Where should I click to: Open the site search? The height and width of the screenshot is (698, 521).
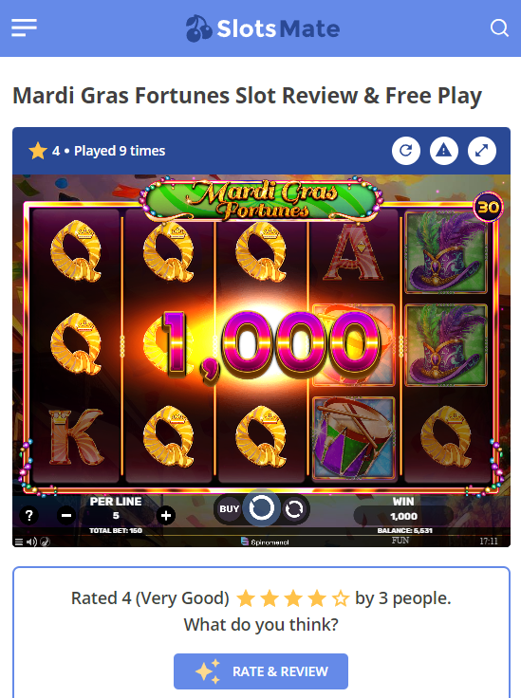499,28
